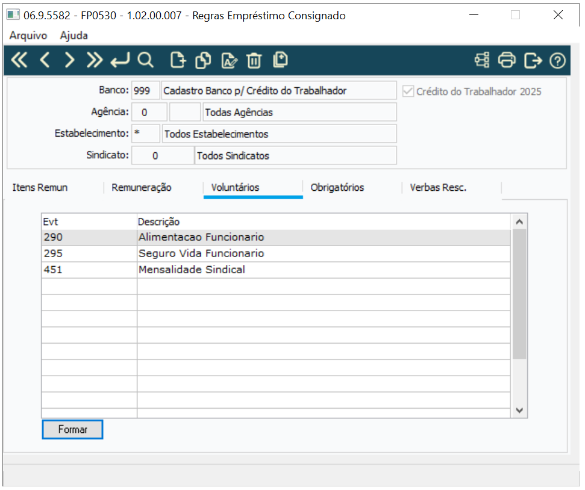Screen dimensions: 585x490
Task: Click the Agência number field showing 0
Action: point(149,112)
